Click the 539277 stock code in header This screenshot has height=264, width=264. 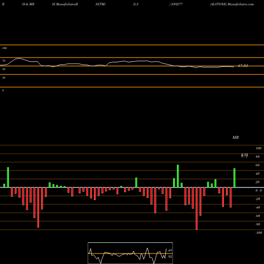point(177,4)
